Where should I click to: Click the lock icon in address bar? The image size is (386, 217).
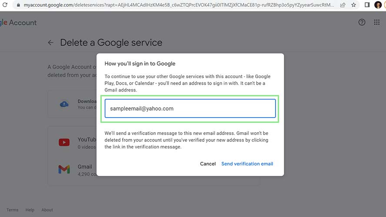pos(18,5)
